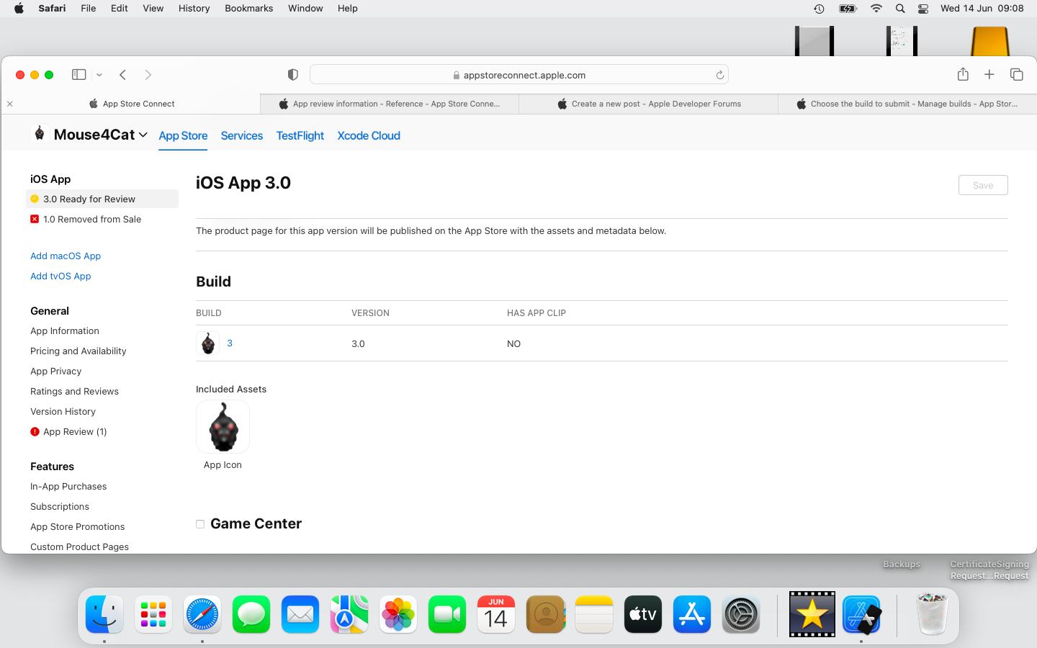This screenshot has width=1037, height=648.
Task: Open the Services tab
Action: click(x=242, y=135)
